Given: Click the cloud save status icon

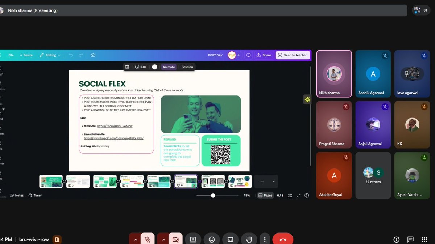Looking at the screenshot, I should (93, 55).
